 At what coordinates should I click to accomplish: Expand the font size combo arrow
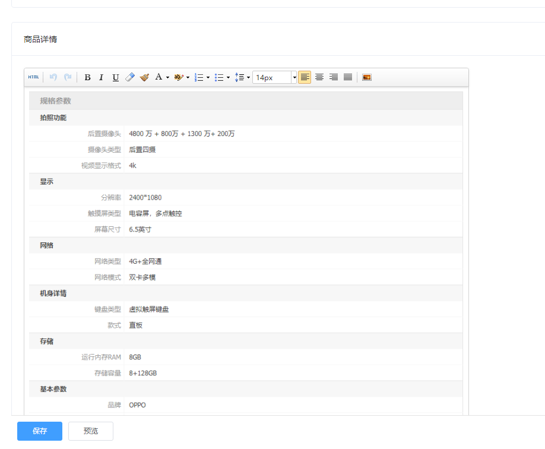click(x=294, y=77)
